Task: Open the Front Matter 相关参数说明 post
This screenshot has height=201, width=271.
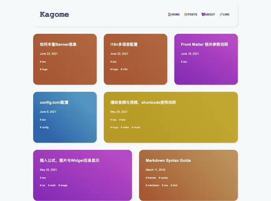Action: click(x=204, y=44)
